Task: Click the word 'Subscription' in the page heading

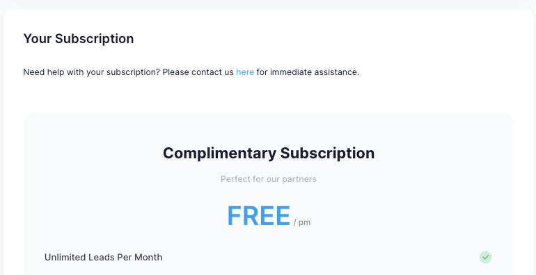Action: pyautogui.click(x=95, y=39)
